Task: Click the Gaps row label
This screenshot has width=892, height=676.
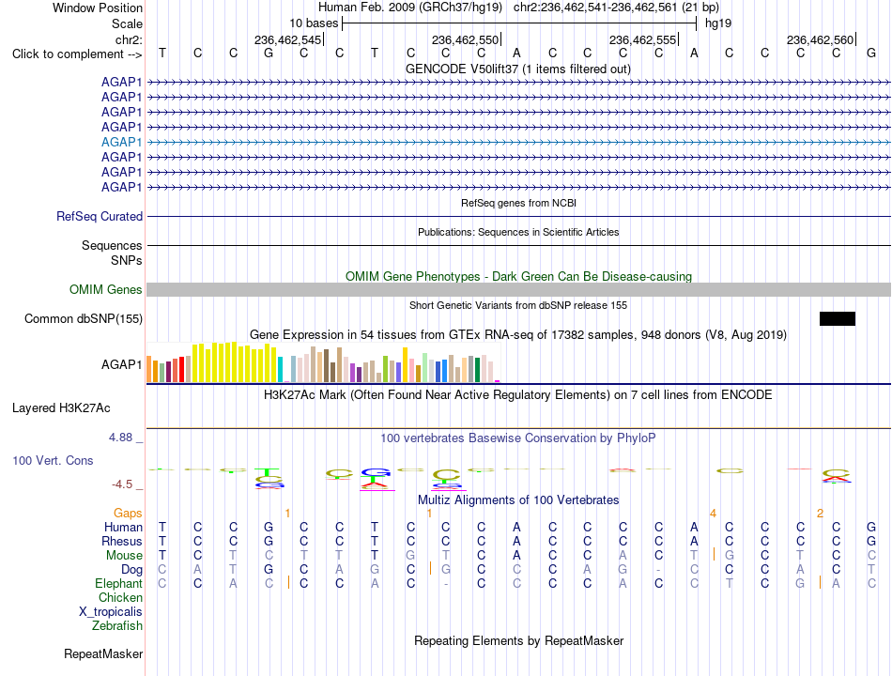Action: click(x=128, y=514)
